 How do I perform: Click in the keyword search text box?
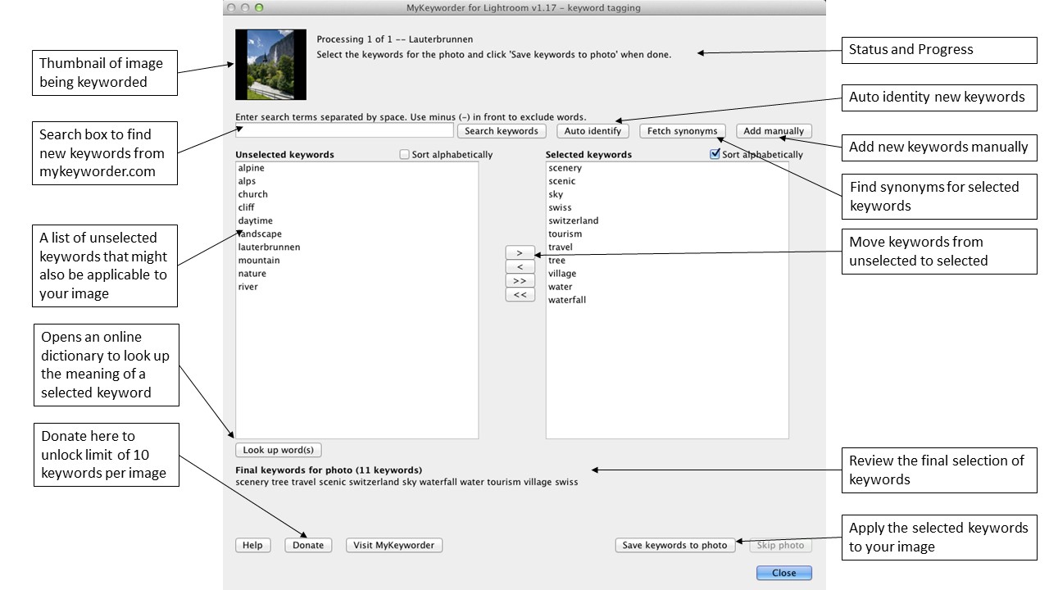tap(344, 131)
